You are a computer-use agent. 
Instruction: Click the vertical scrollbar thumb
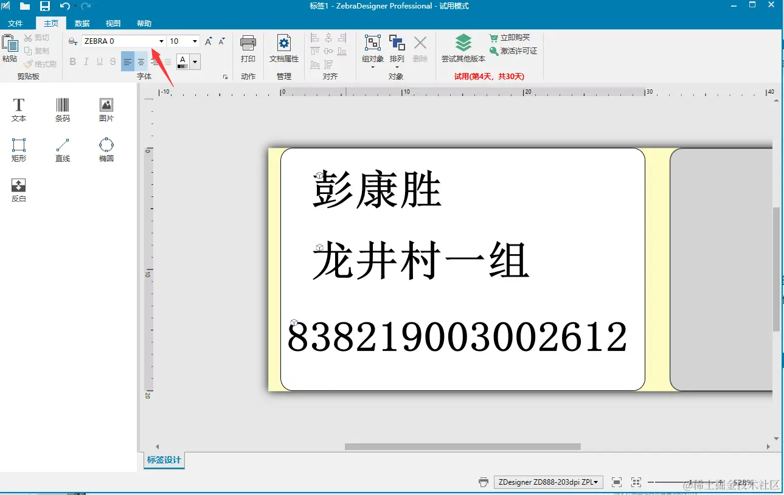(x=776, y=269)
